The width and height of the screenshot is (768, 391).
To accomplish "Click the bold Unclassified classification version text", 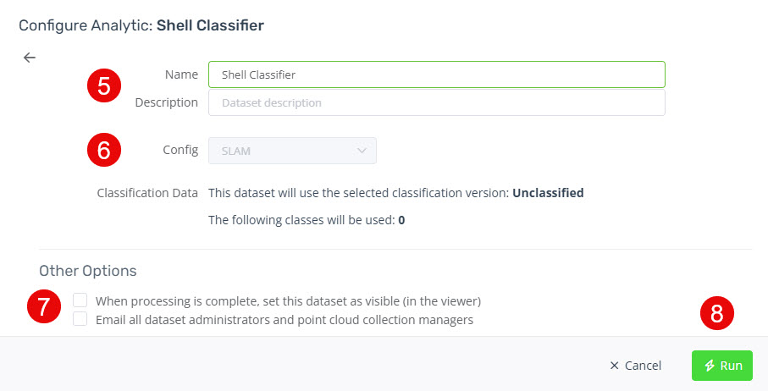I will point(548,193).
